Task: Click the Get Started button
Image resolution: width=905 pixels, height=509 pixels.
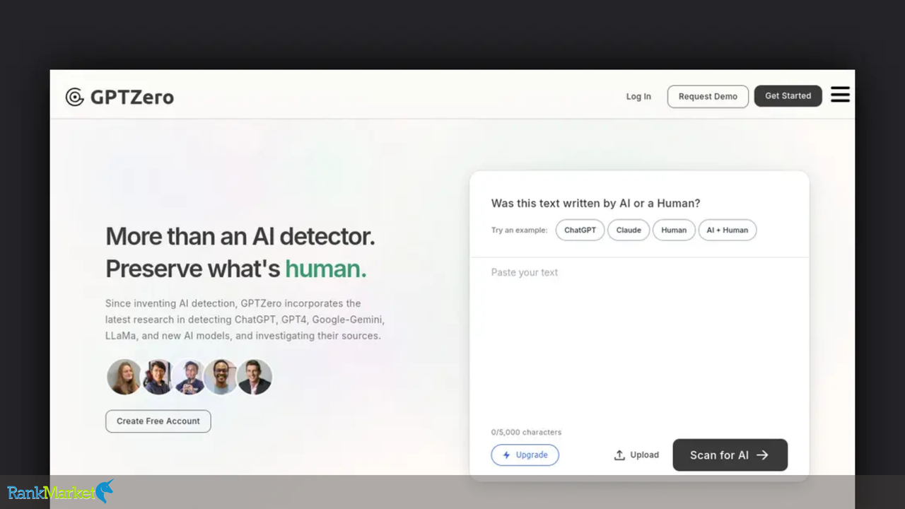Action: pos(788,96)
